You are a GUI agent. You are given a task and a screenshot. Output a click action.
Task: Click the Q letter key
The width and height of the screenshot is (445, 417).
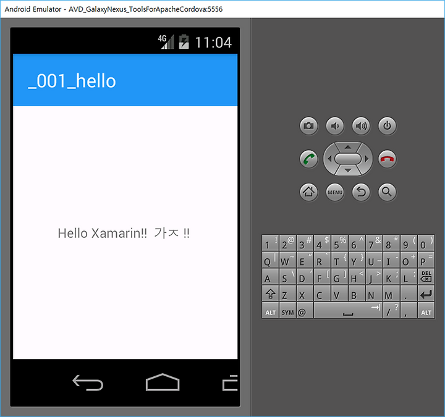point(271,259)
